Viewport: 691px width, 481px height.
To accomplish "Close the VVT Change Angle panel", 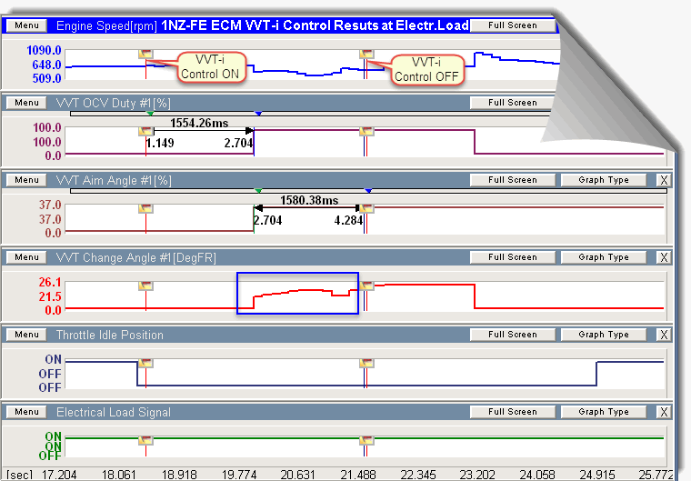I will [663, 257].
